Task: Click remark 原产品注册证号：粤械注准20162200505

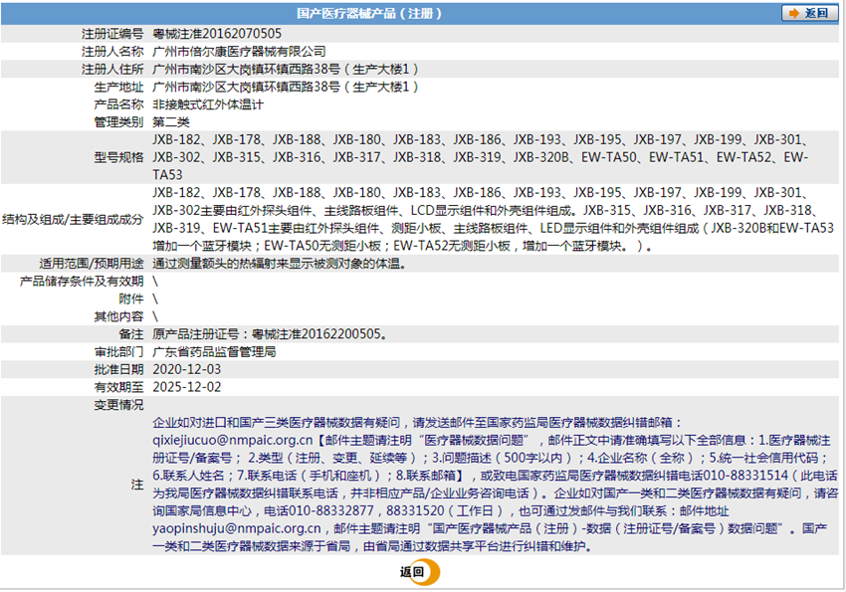Action: coord(270,334)
